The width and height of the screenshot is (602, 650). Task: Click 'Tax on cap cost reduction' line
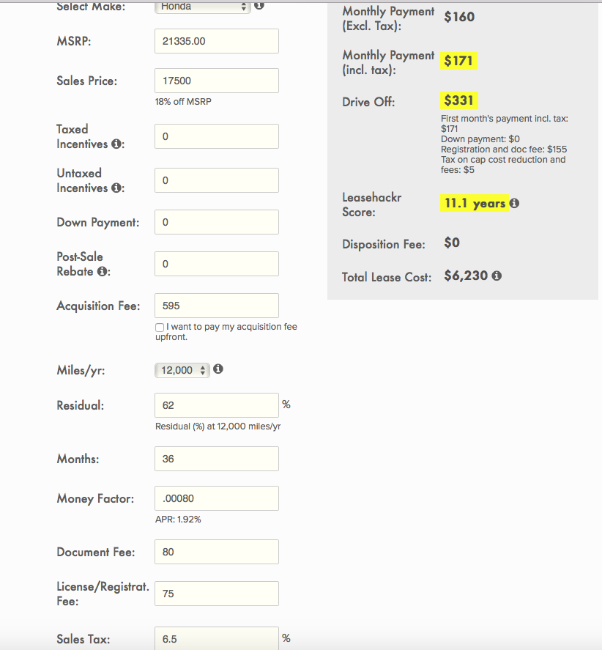click(503, 165)
